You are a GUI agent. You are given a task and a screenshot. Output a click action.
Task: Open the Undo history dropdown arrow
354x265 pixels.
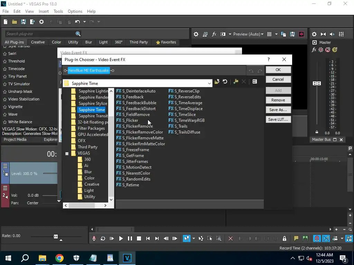click(84, 22)
